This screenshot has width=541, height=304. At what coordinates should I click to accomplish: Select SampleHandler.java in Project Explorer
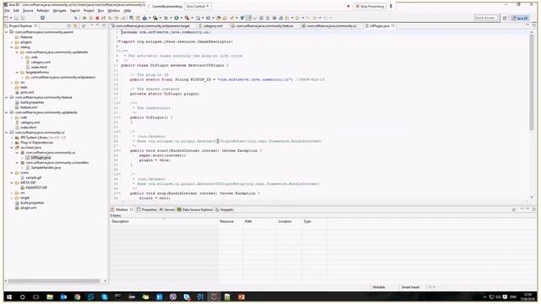click(x=46, y=167)
